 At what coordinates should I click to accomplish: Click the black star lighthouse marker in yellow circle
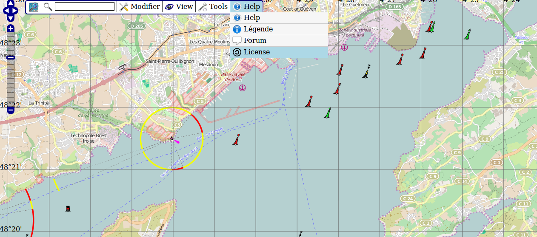171,138
